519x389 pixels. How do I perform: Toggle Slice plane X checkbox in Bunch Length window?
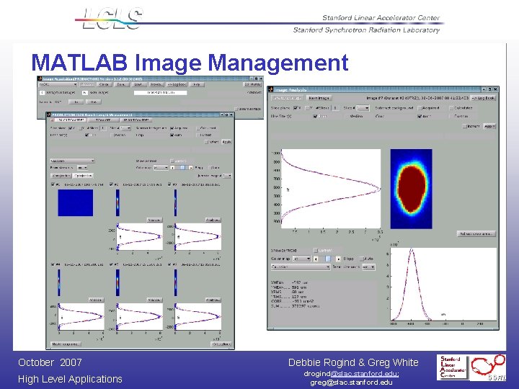point(70,128)
